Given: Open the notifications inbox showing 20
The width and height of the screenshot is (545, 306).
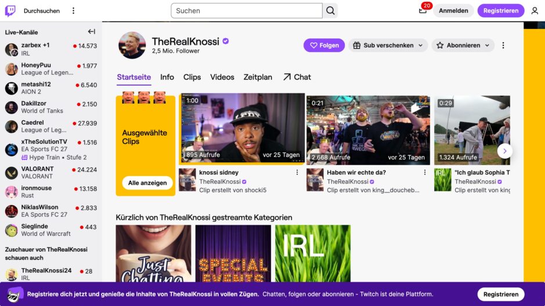Looking at the screenshot, I should (x=423, y=11).
